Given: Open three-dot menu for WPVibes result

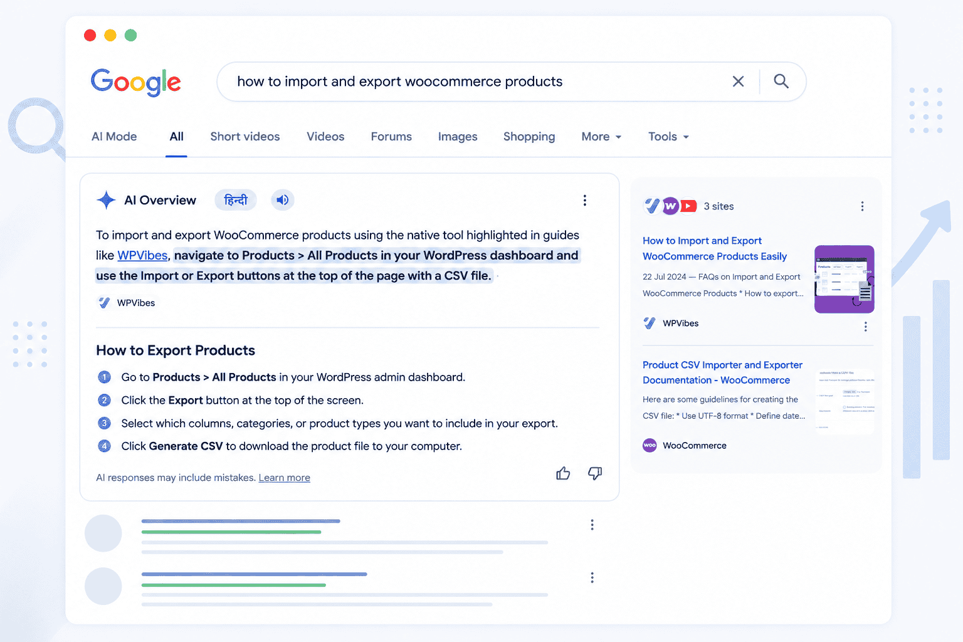Looking at the screenshot, I should (x=865, y=327).
